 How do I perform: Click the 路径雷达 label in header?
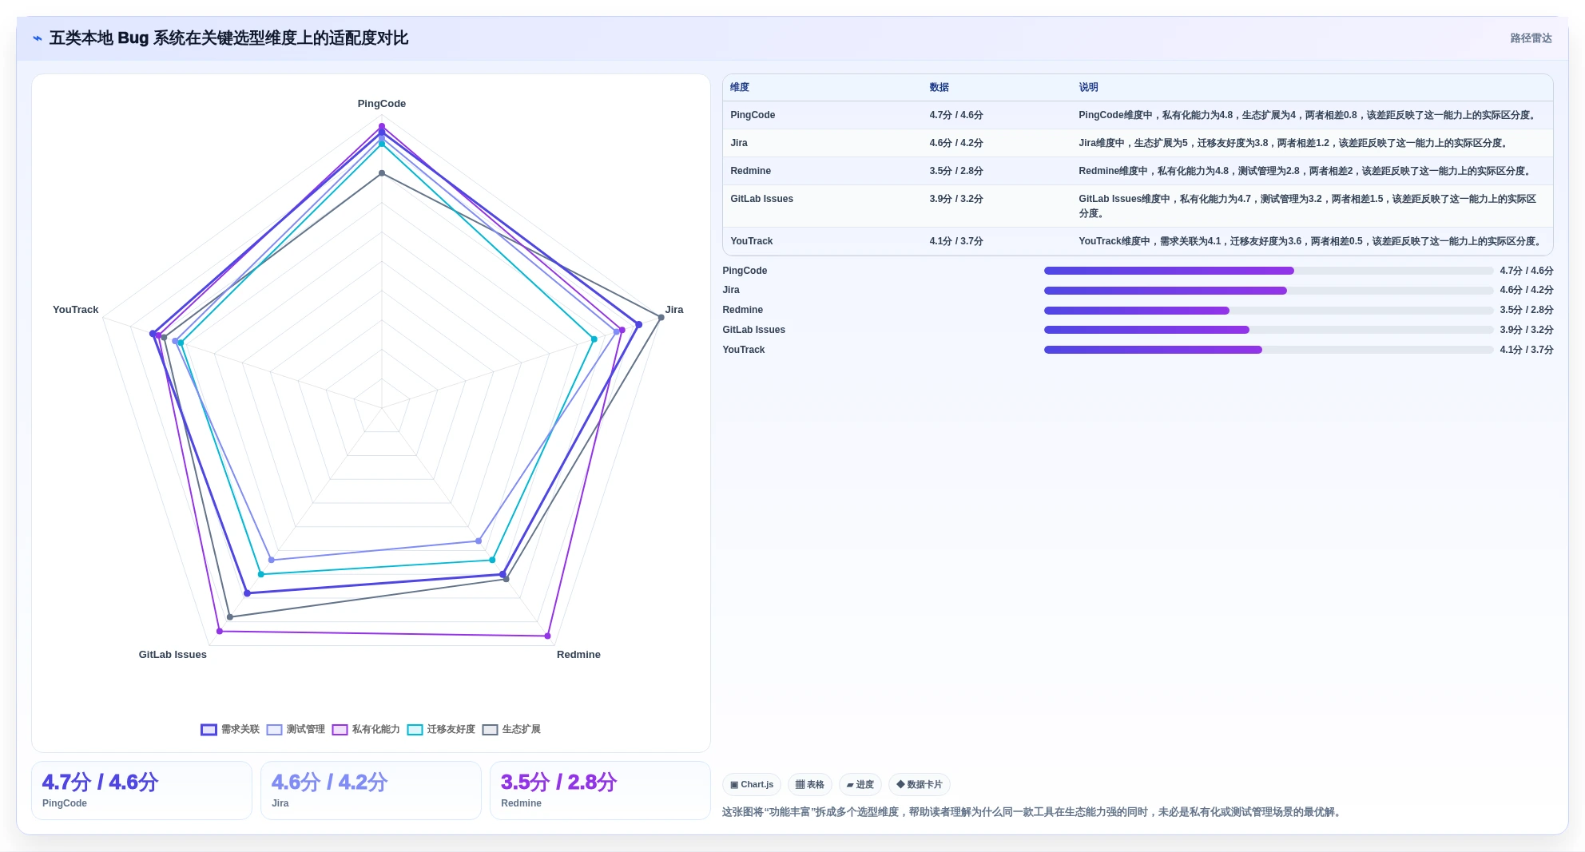coord(1531,38)
